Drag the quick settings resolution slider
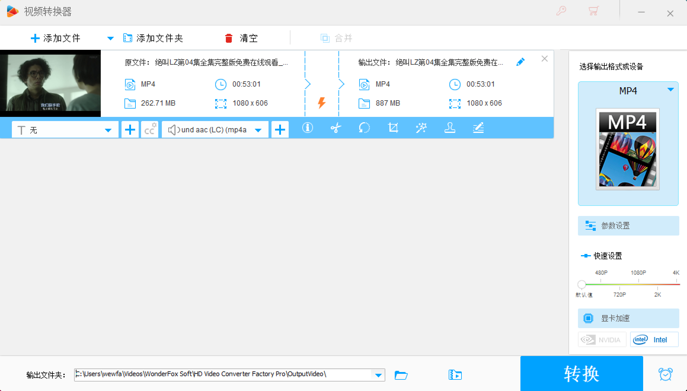The height and width of the screenshot is (391, 687). [581, 284]
